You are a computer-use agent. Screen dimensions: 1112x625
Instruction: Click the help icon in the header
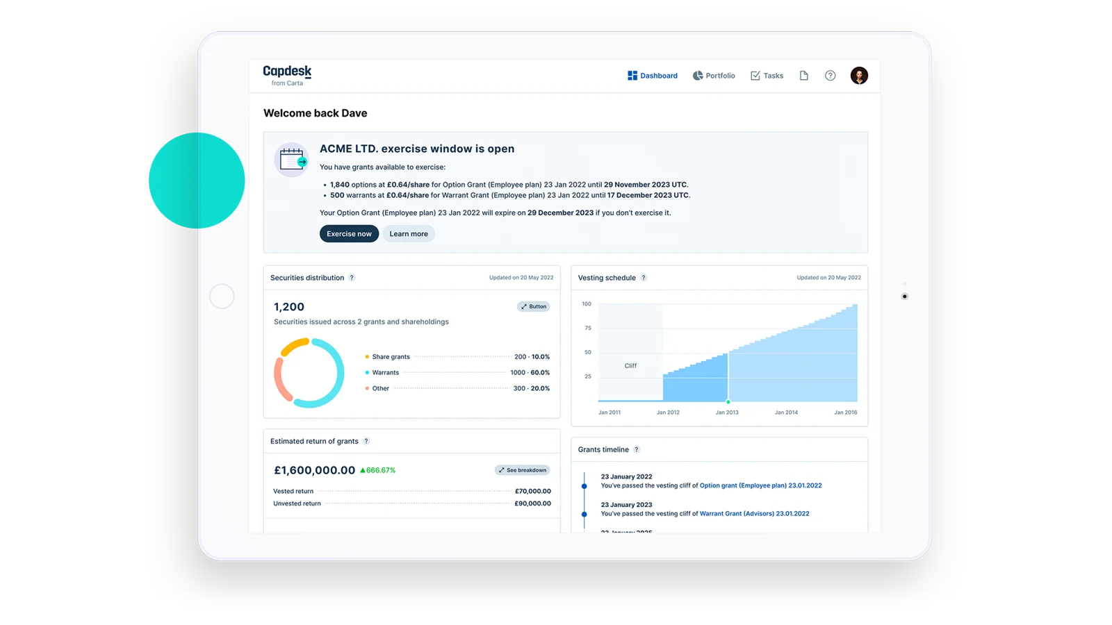[x=830, y=76]
